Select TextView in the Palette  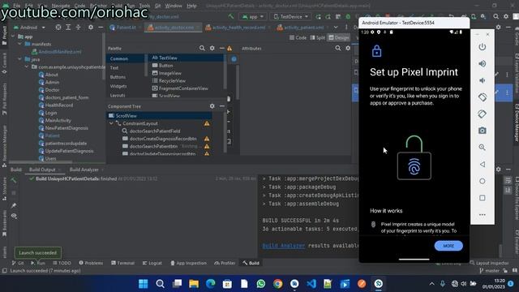point(165,58)
